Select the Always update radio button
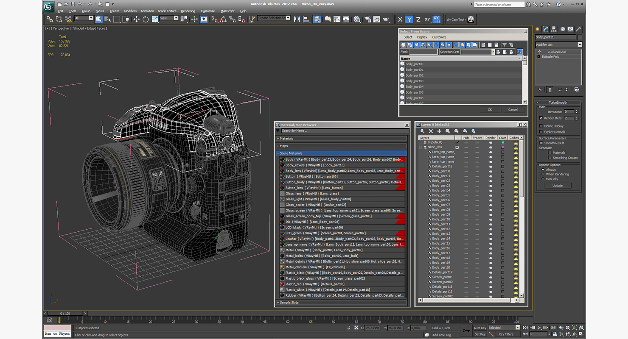This screenshot has width=628, height=339. [x=543, y=169]
